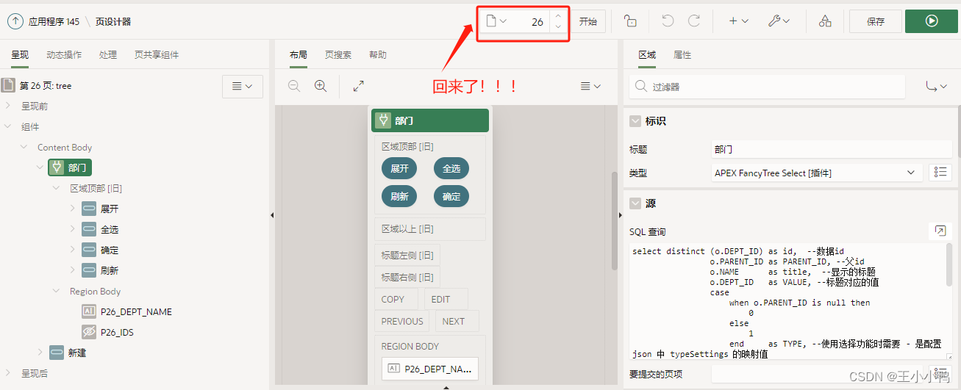961x390 pixels.
Task: Click the 过滤器 search field
Action: coord(767,87)
